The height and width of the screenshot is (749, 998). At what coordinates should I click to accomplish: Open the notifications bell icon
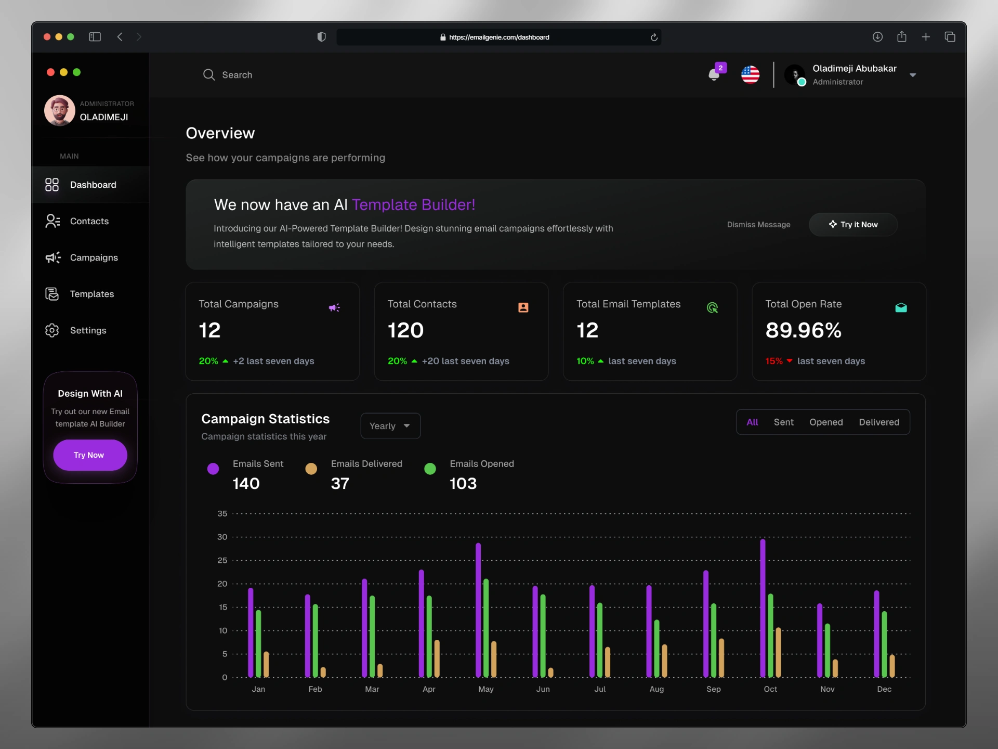[714, 75]
